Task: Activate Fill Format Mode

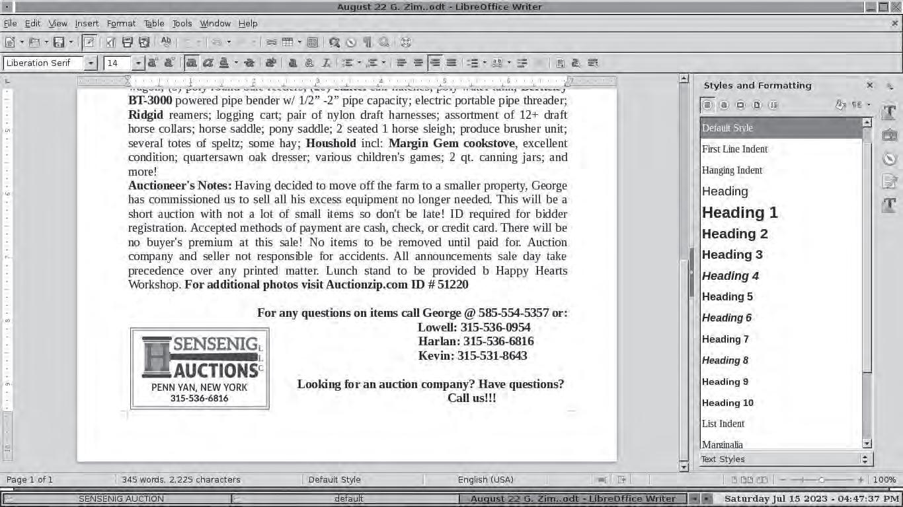Action: [x=840, y=105]
